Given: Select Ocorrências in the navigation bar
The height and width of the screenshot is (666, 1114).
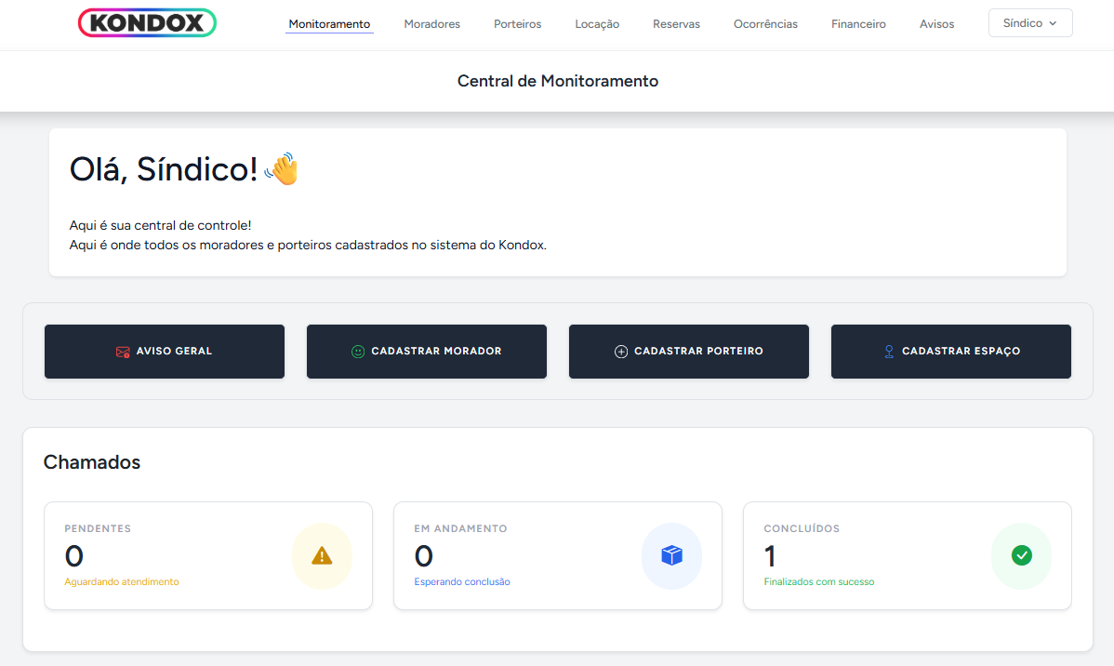Looking at the screenshot, I should point(765,24).
